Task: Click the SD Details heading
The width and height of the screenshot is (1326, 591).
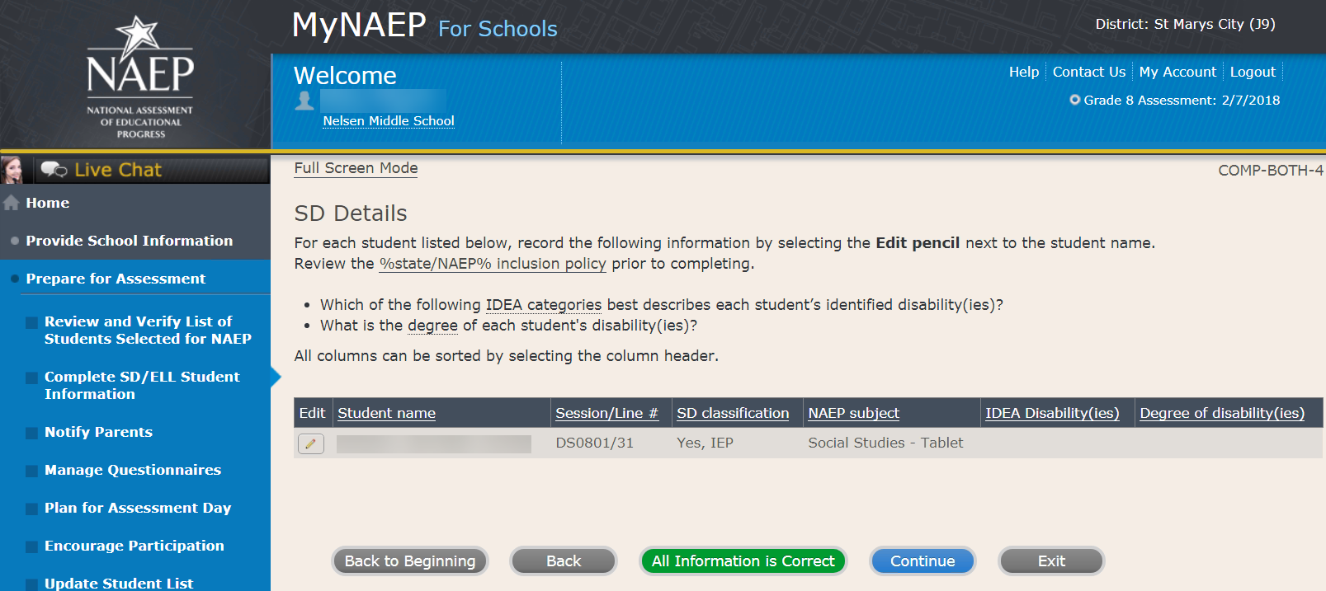Action: (x=351, y=213)
